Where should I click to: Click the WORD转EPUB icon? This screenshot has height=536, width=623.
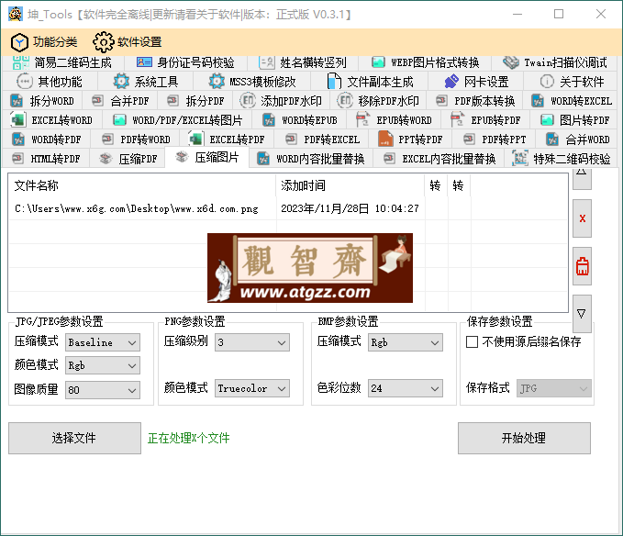[x=269, y=120]
